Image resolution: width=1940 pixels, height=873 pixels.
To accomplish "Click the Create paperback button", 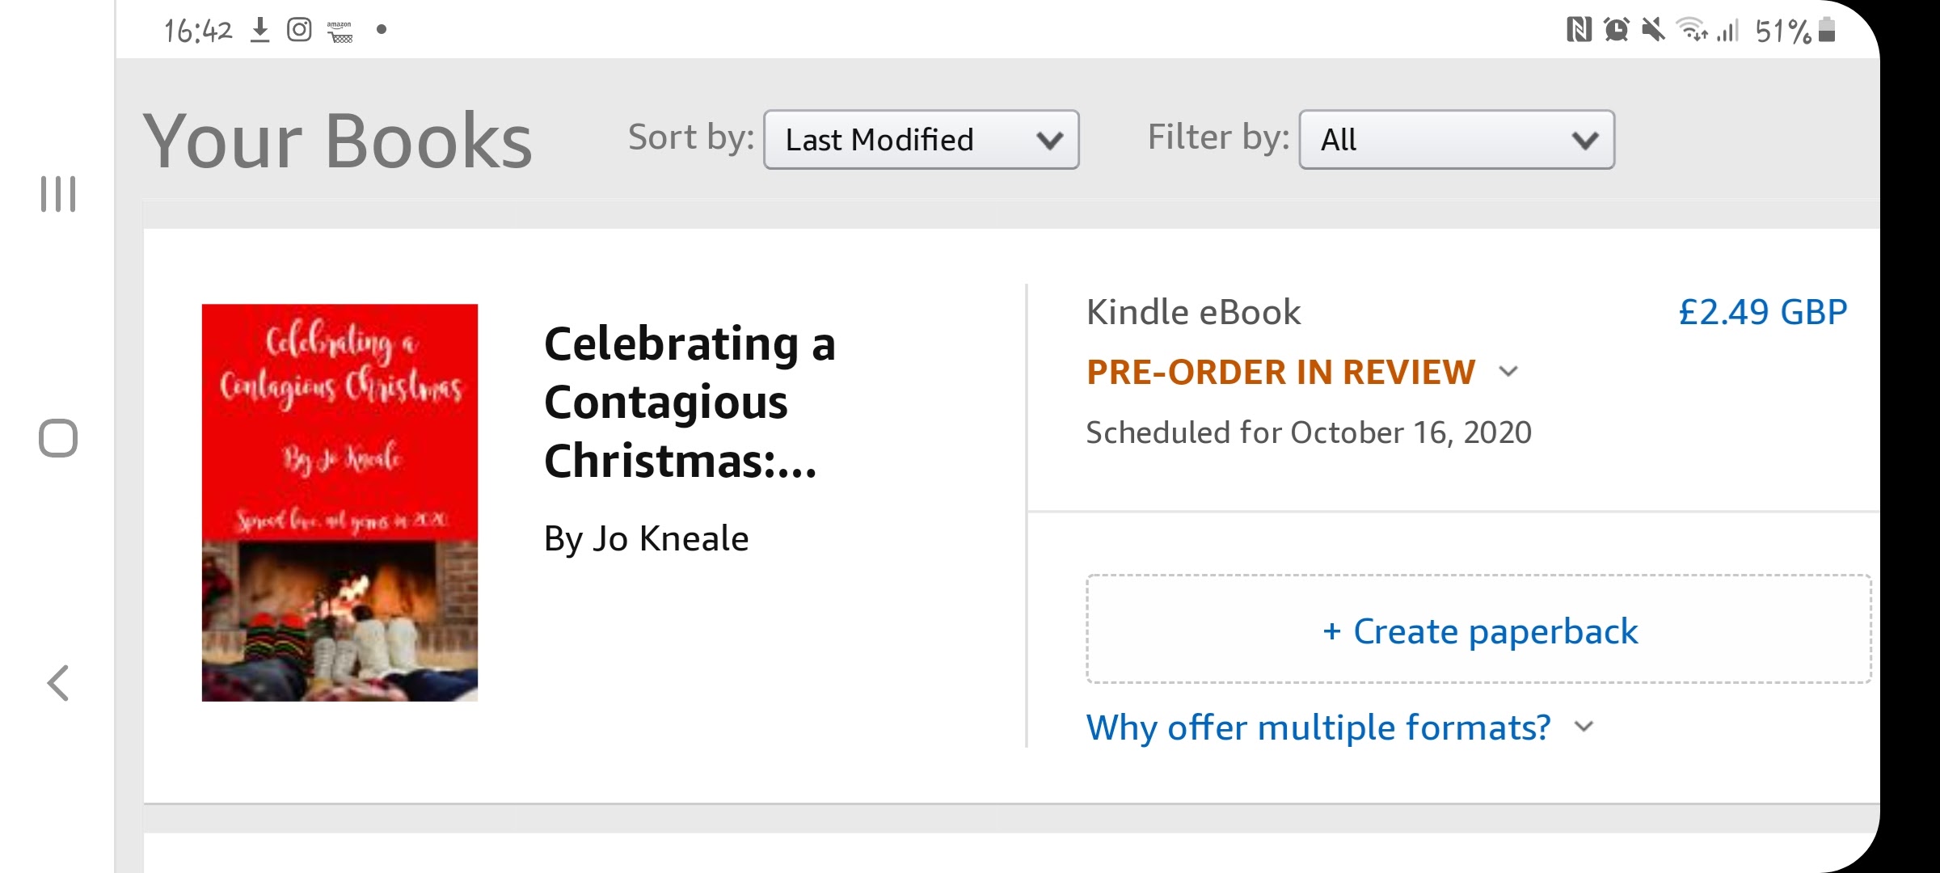I will (1478, 630).
